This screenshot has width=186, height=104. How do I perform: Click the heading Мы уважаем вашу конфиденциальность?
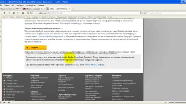(x=44, y=28)
